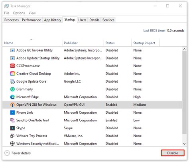Click the VMware Tray Process icon

pyautogui.click(x=12, y=136)
